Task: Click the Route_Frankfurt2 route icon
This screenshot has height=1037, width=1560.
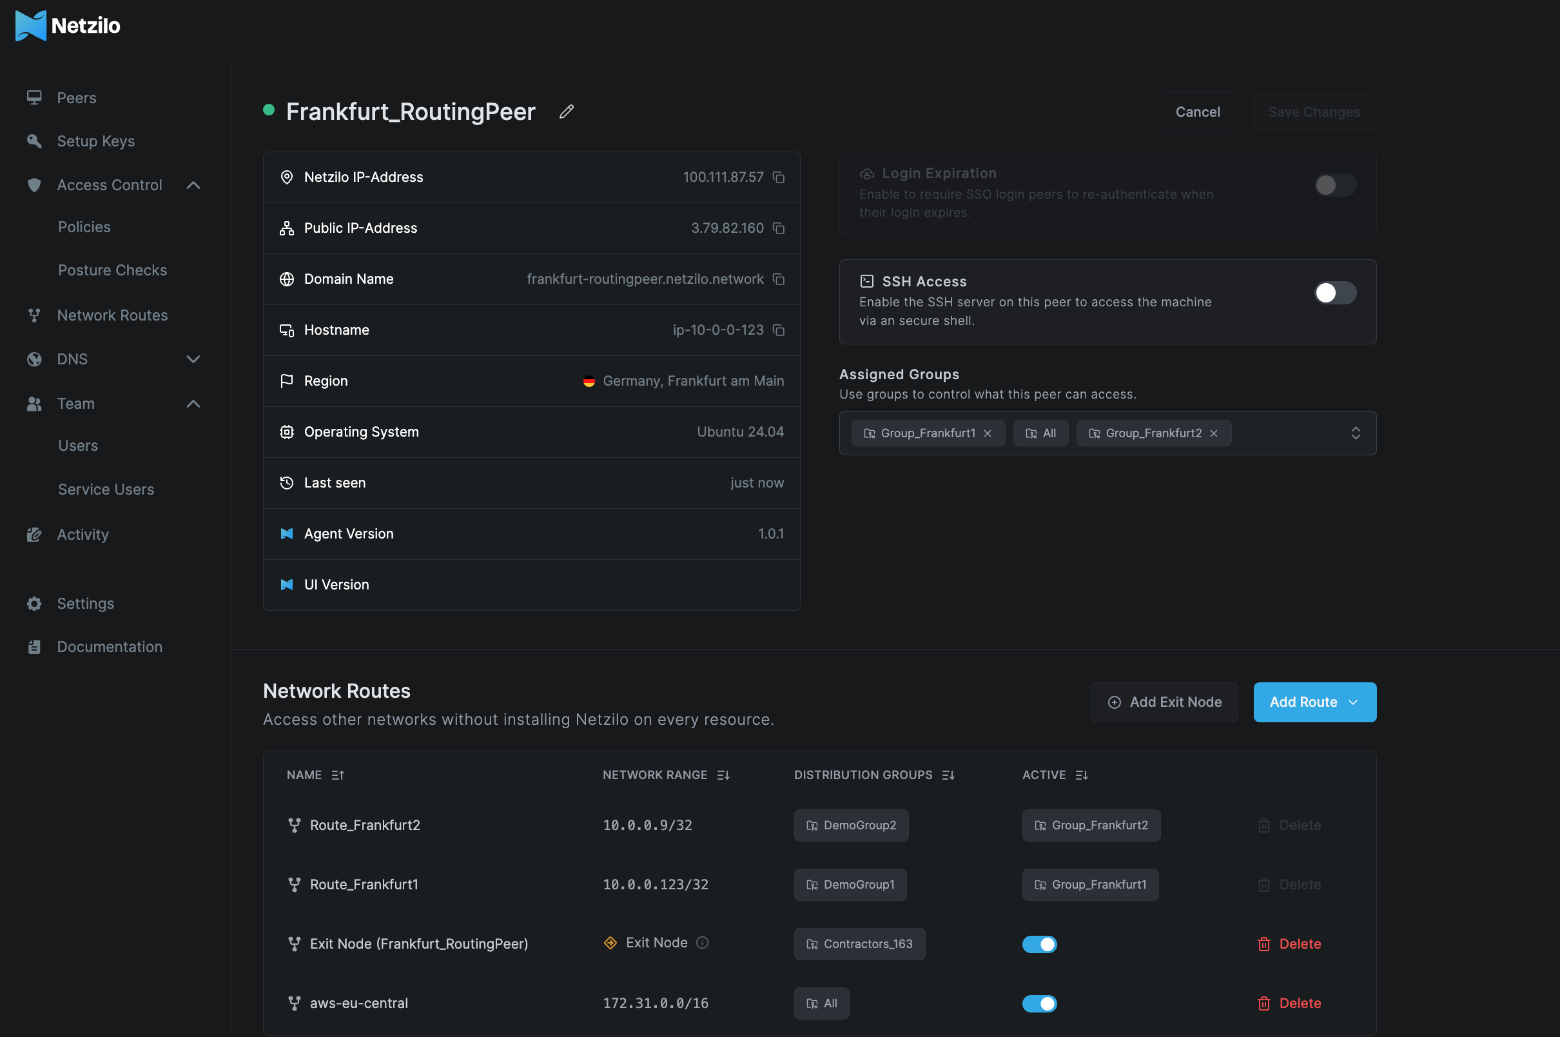Action: click(x=294, y=825)
